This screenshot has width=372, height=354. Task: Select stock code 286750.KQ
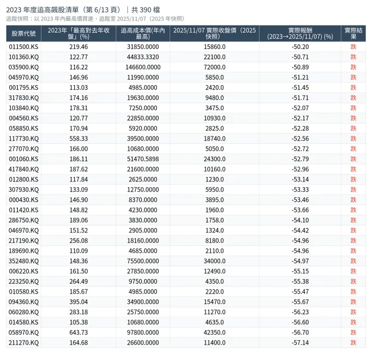pyautogui.click(x=24, y=220)
